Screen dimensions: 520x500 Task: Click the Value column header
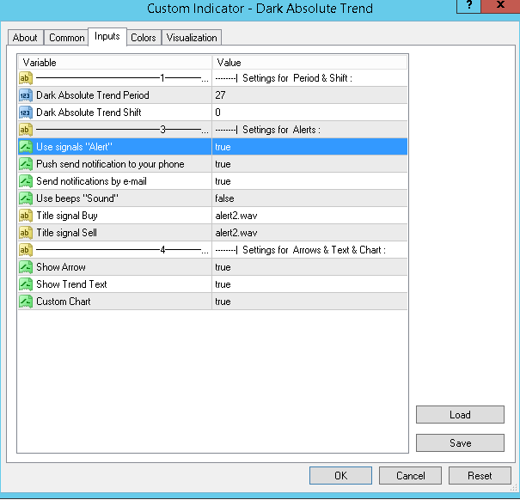pos(309,63)
